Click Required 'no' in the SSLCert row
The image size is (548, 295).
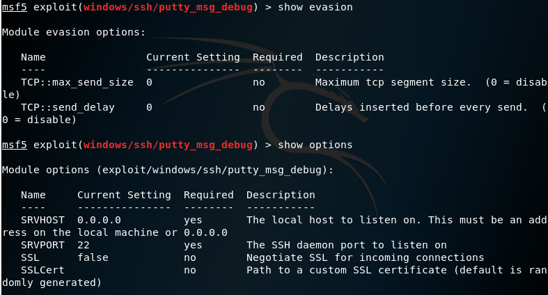tap(190, 271)
